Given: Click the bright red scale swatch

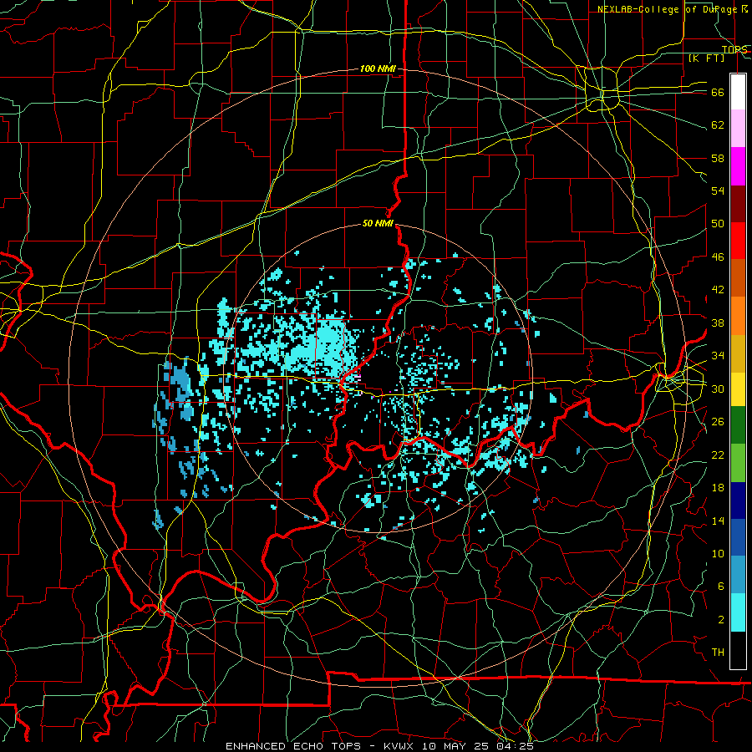Looking at the screenshot, I should coord(738,241).
